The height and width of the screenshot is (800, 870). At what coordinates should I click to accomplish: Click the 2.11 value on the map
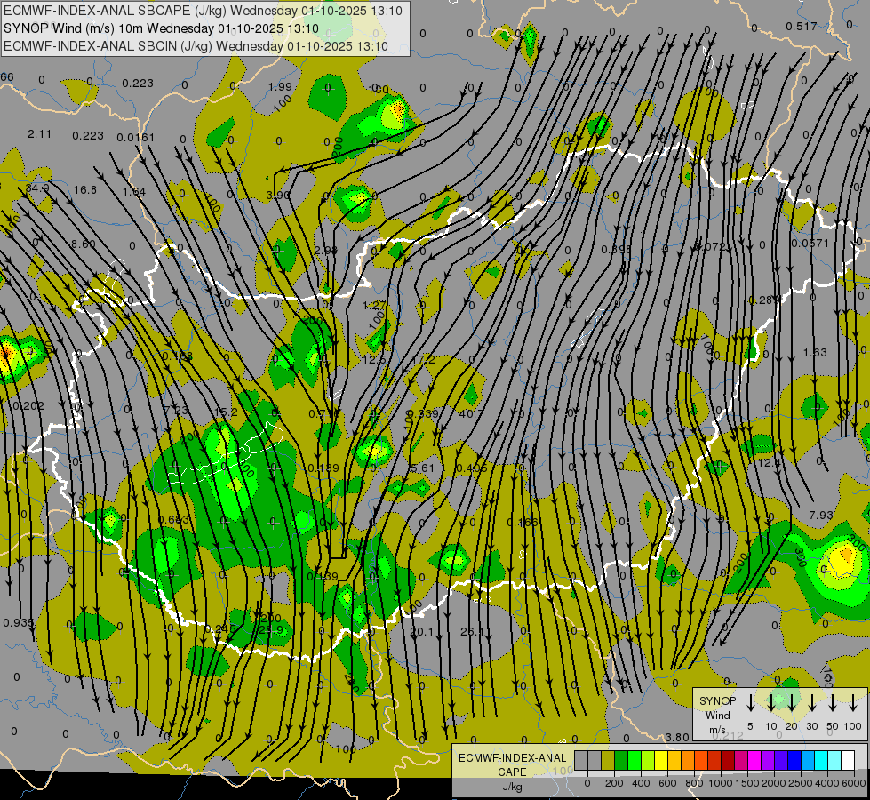click(40, 134)
